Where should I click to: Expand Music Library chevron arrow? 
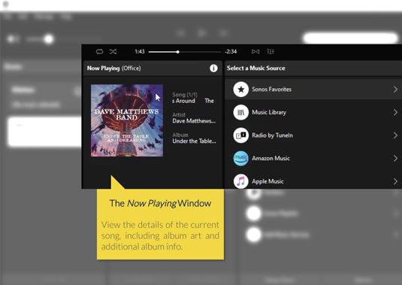coord(395,112)
